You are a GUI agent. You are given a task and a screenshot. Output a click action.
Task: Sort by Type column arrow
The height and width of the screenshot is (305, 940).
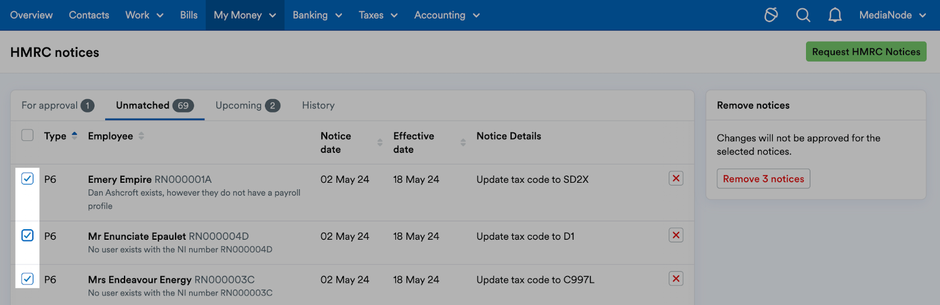coord(75,136)
